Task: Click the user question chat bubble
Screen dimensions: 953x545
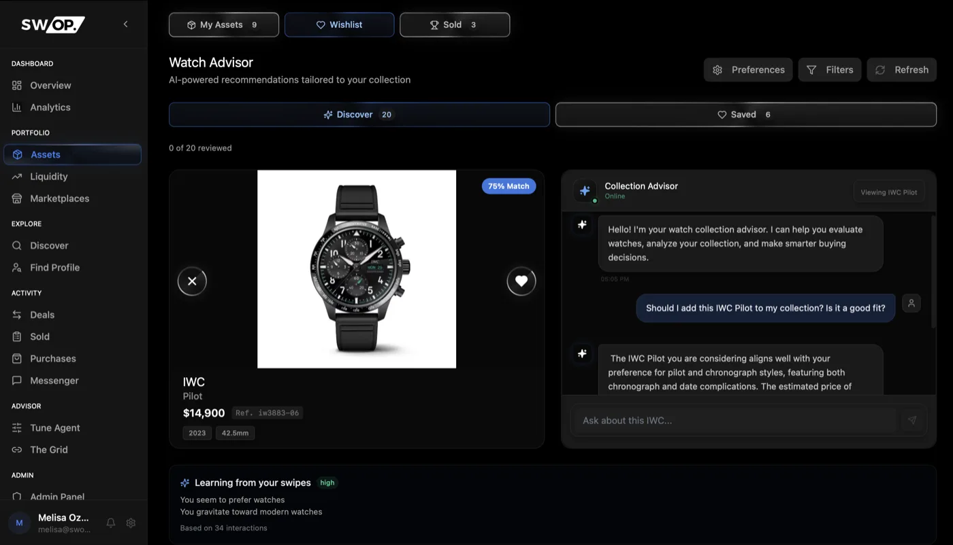Action: [x=766, y=308]
